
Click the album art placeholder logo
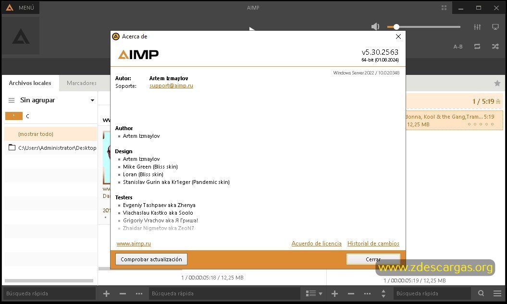tap(21, 36)
